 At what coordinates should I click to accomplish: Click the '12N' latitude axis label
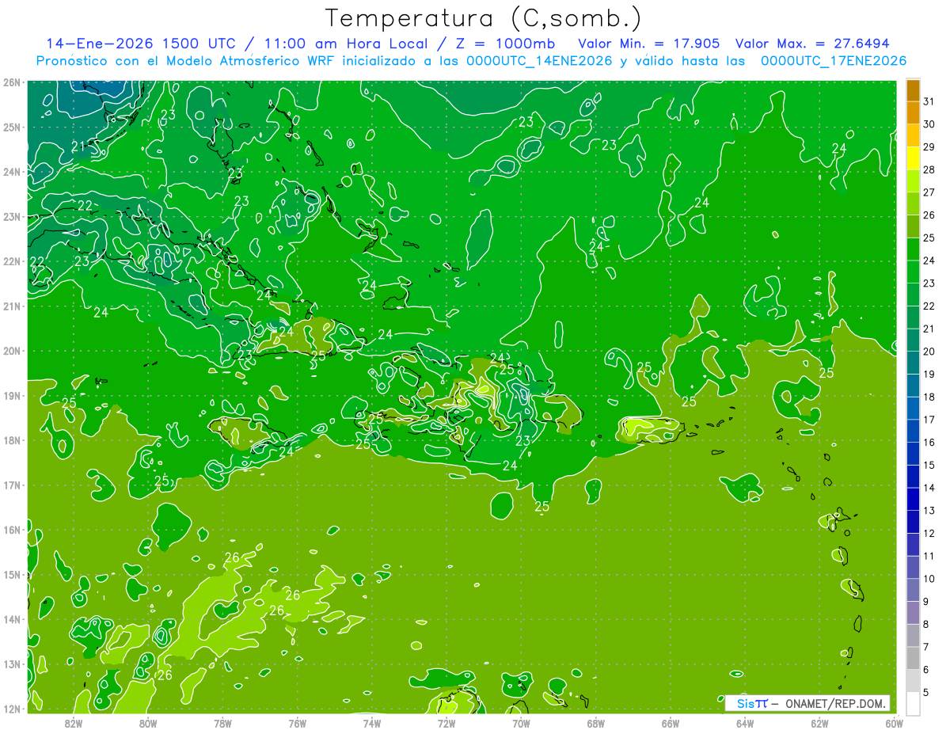tap(11, 709)
